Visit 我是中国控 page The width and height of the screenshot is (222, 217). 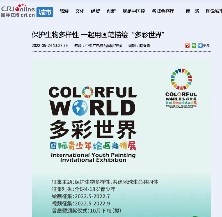coord(134,11)
